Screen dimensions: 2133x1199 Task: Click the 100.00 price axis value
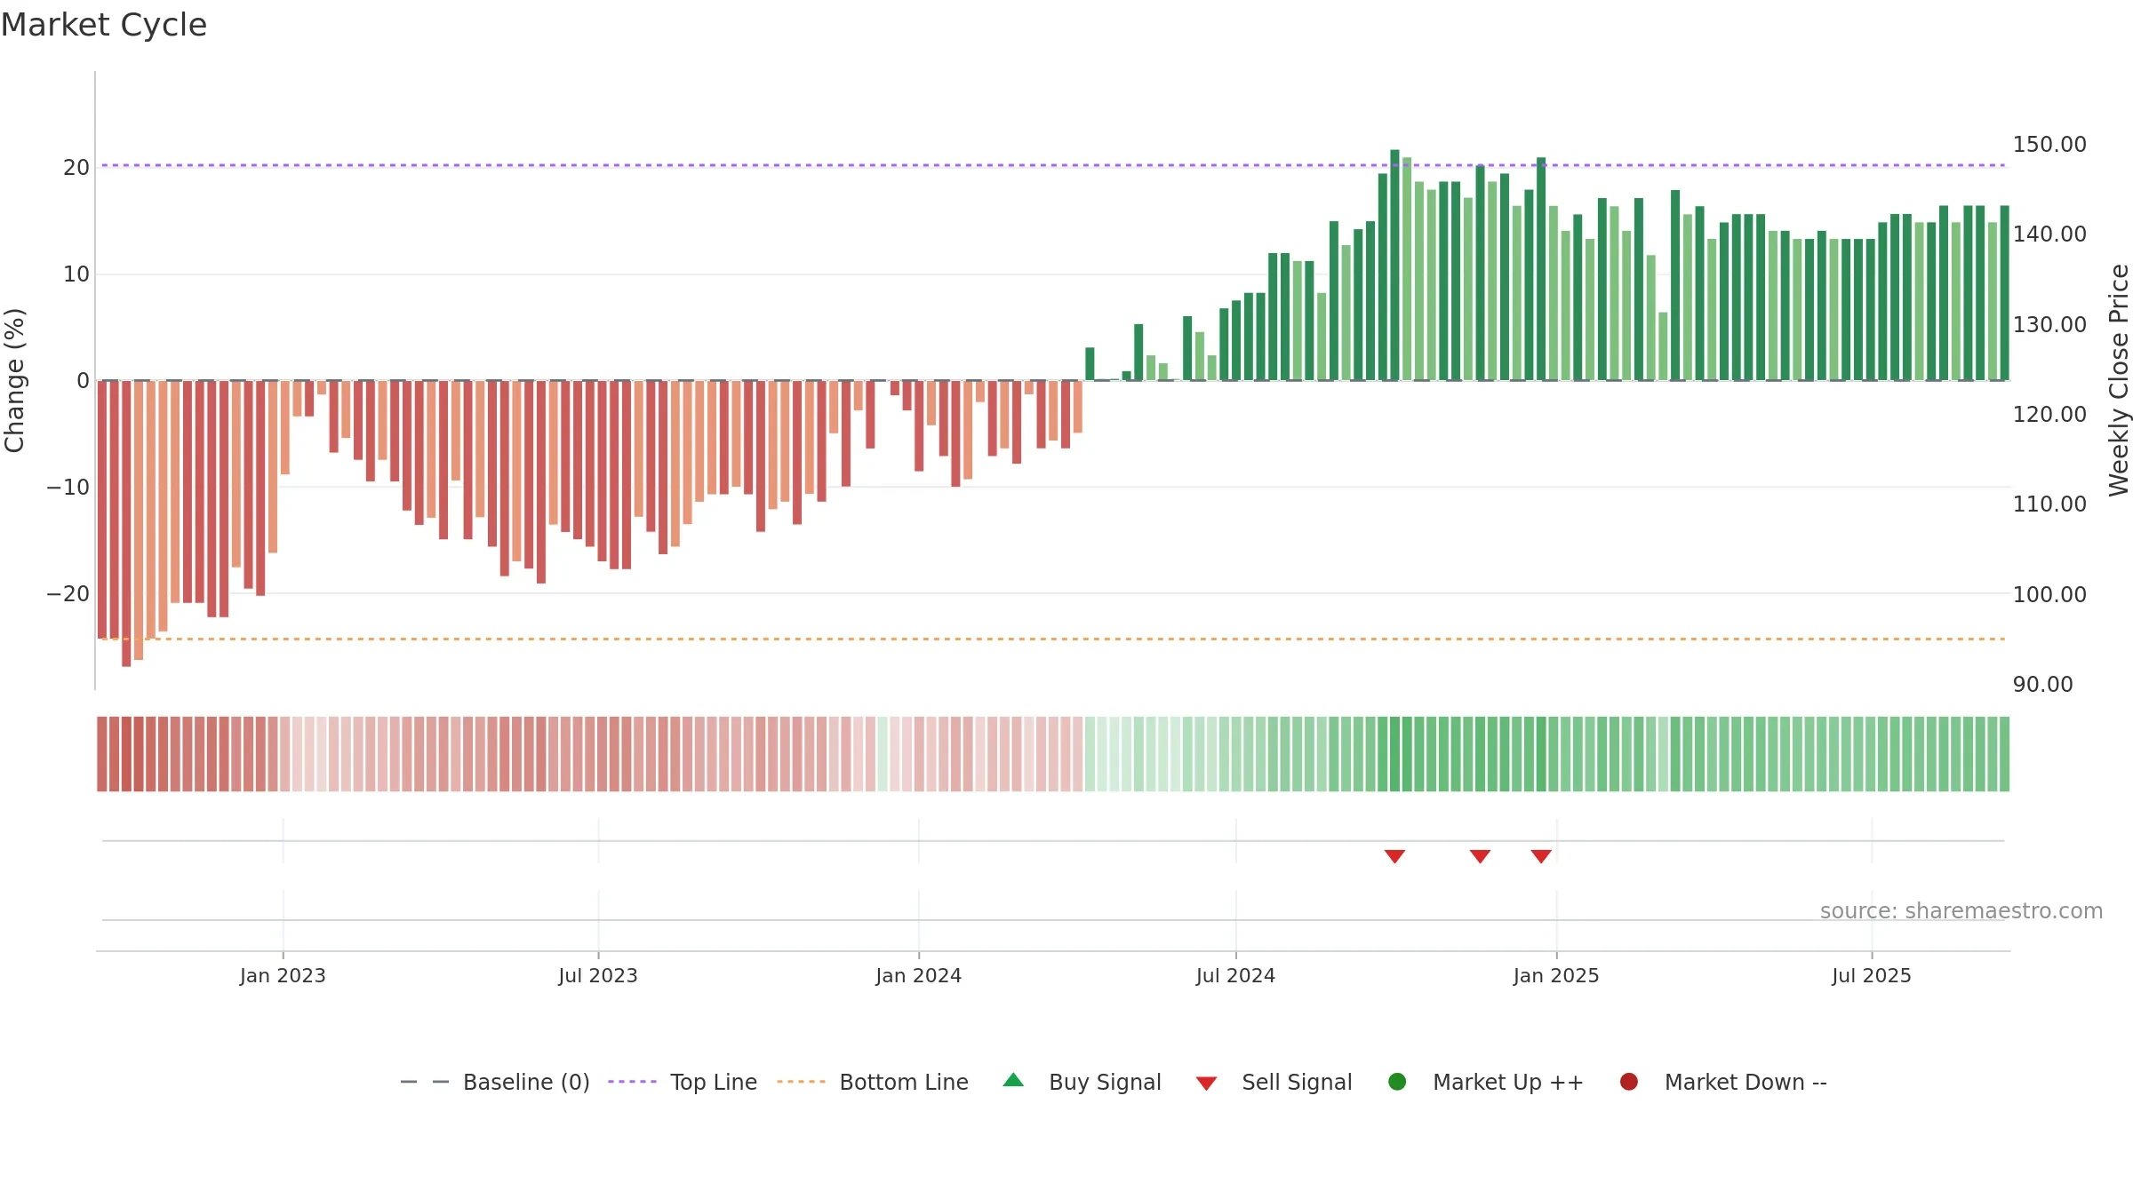(2049, 594)
